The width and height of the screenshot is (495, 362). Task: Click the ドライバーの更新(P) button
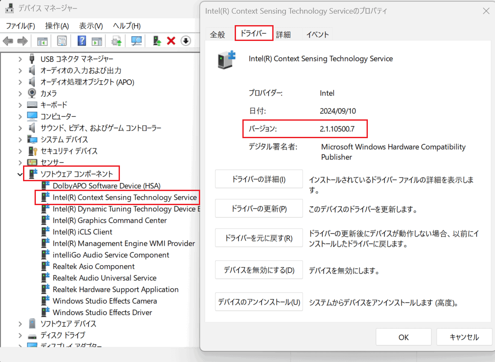[259, 209]
